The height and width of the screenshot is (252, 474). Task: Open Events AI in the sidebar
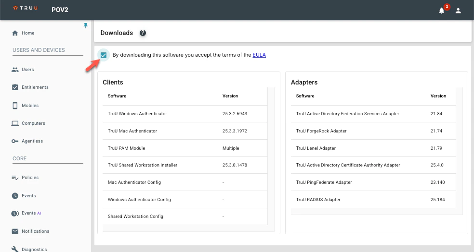click(x=31, y=213)
